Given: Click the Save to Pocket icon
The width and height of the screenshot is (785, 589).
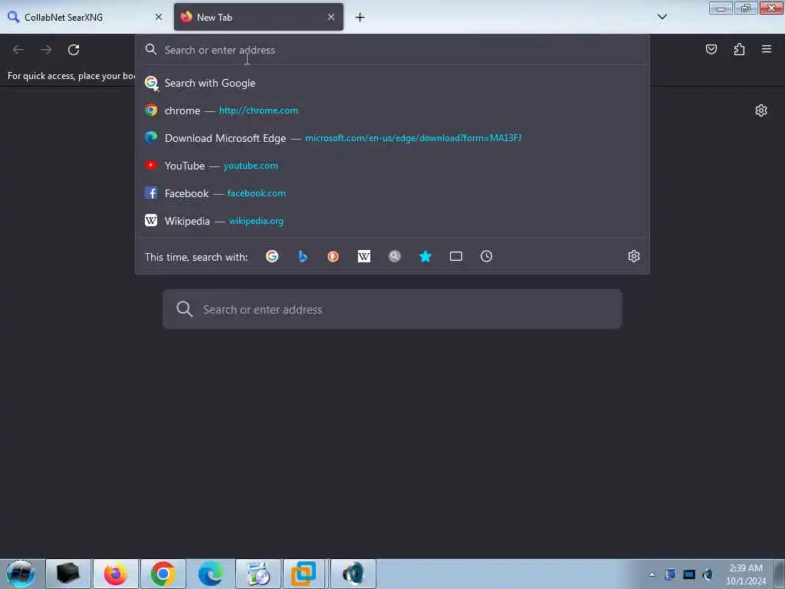Looking at the screenshot, I should pyautogui.click(x=711, y=49).
